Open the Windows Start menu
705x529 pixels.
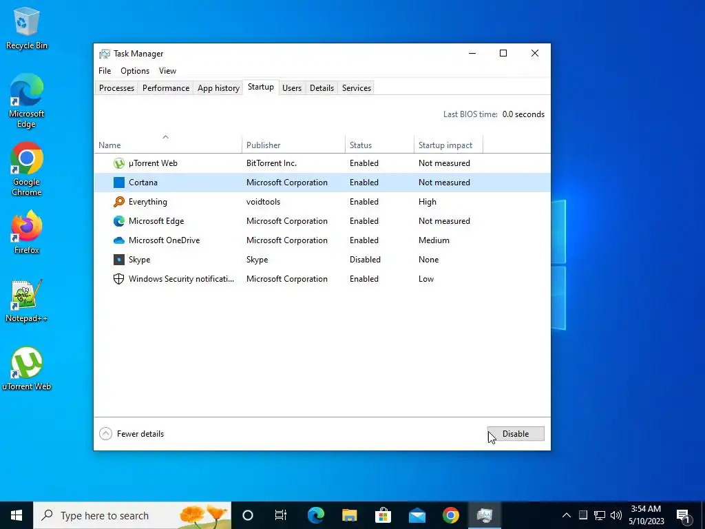[17, 515]
